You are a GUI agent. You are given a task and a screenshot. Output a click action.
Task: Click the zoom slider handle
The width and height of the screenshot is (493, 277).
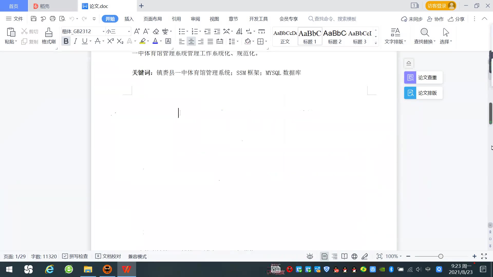pos(441,256)
